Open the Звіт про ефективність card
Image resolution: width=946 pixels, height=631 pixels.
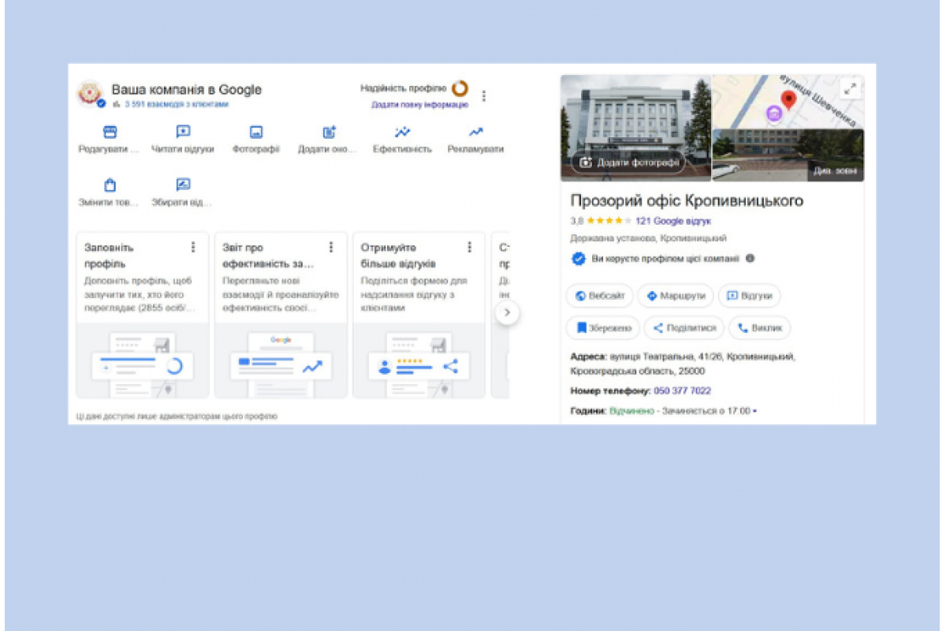[281, 315]
